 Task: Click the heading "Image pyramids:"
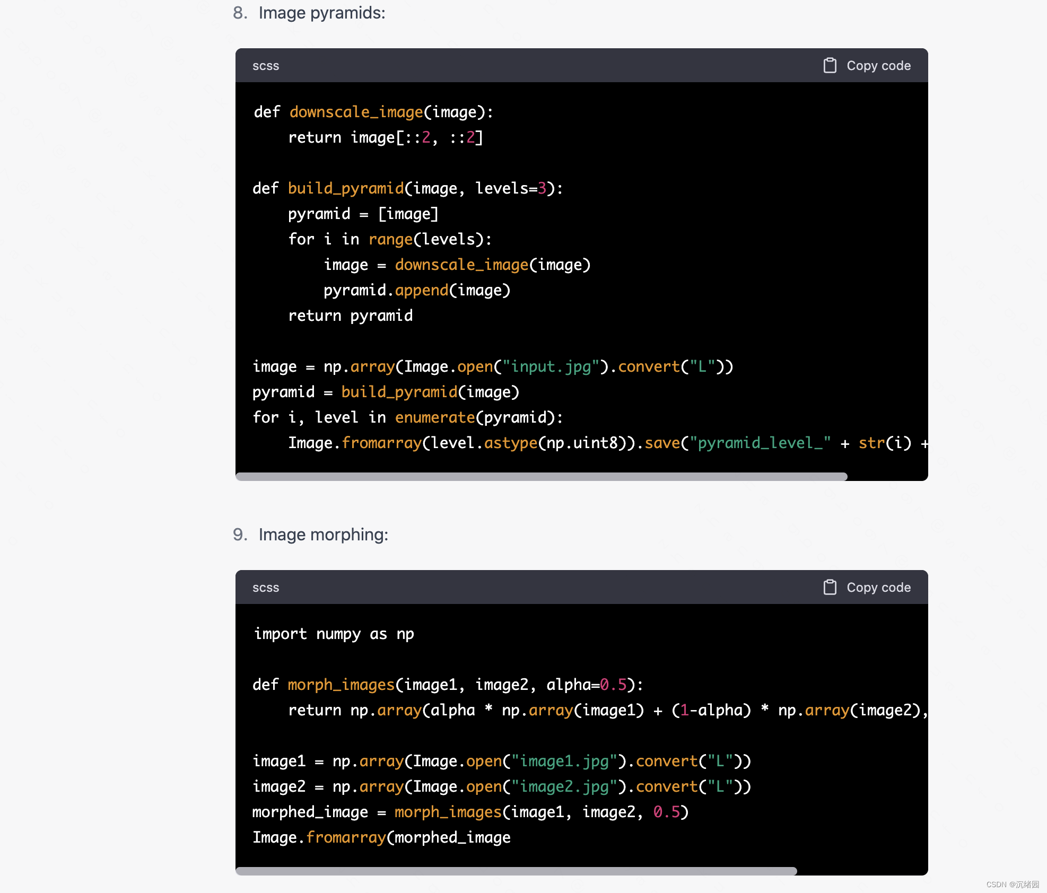pyautogui.click(x=322, y=13)
